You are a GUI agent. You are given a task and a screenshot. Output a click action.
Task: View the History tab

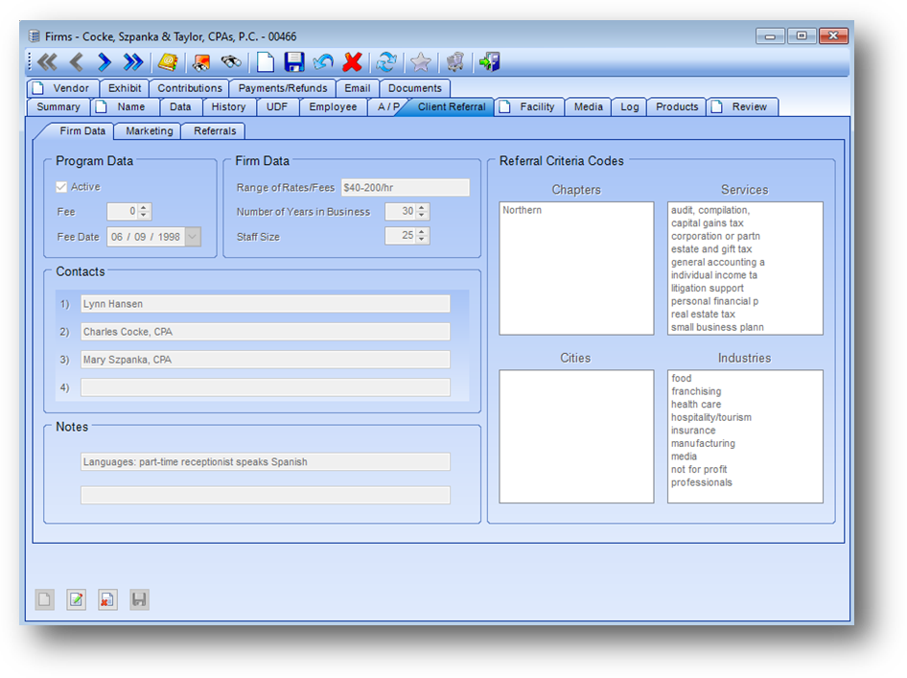click(228, 106)
